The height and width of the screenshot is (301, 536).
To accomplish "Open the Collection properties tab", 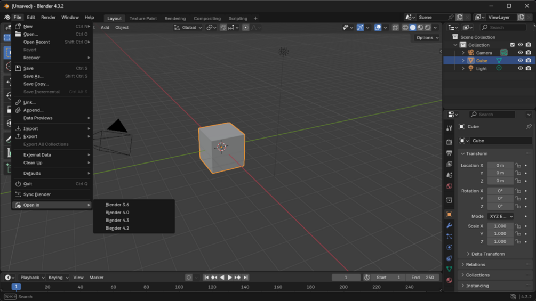I will pyautogui.click(x=449, y=200).
